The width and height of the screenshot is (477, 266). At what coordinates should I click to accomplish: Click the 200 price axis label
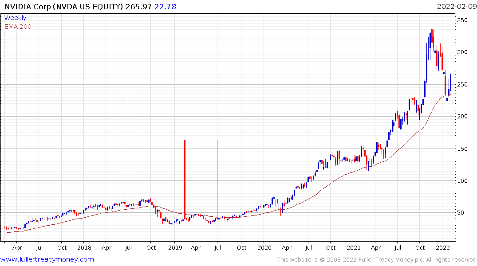point(462,117)
